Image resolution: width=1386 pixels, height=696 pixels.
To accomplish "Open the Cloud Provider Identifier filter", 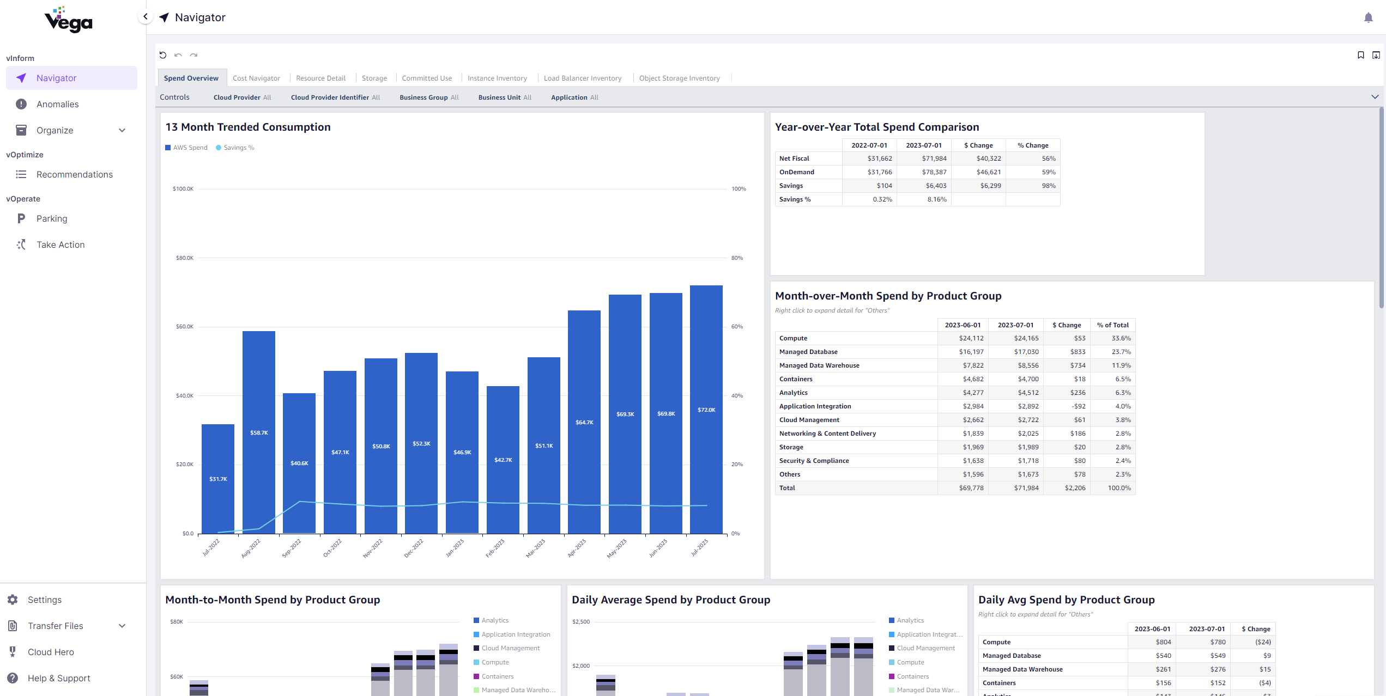I will click(335, 97).
